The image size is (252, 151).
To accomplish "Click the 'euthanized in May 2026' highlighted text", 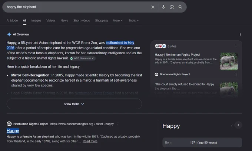I will tap(120, 43).
